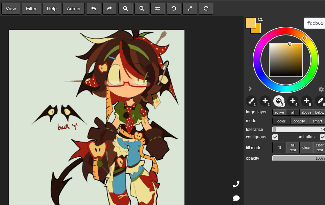Rotate the view counter-clockwise

pyautogui.click(x=174, y=8)
